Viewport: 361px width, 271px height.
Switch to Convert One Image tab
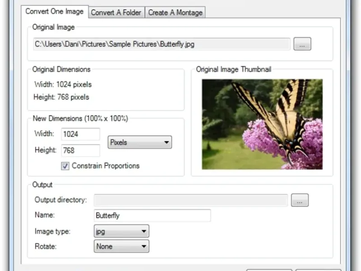(x=55, y=12)
